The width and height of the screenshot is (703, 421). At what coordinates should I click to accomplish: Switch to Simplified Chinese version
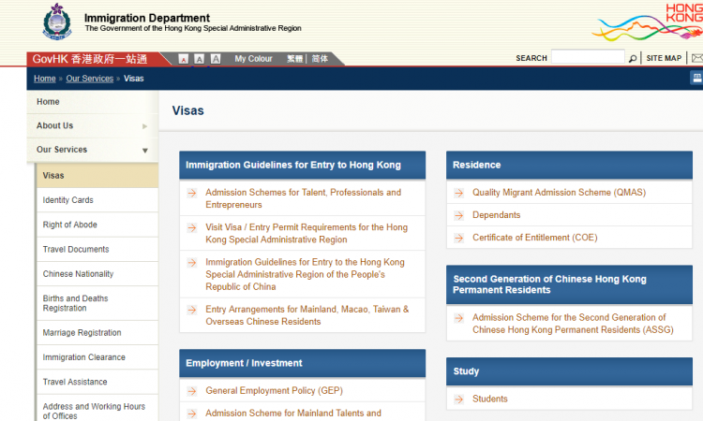320,59
